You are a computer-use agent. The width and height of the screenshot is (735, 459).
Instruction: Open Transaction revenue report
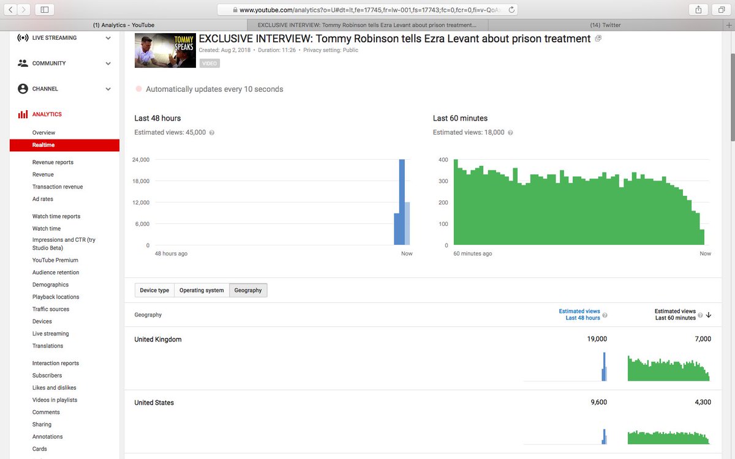point(58,187)
